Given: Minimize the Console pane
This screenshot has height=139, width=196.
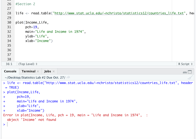Looking at the screenshot, I should pyautogui.click(x=185, y=72).
